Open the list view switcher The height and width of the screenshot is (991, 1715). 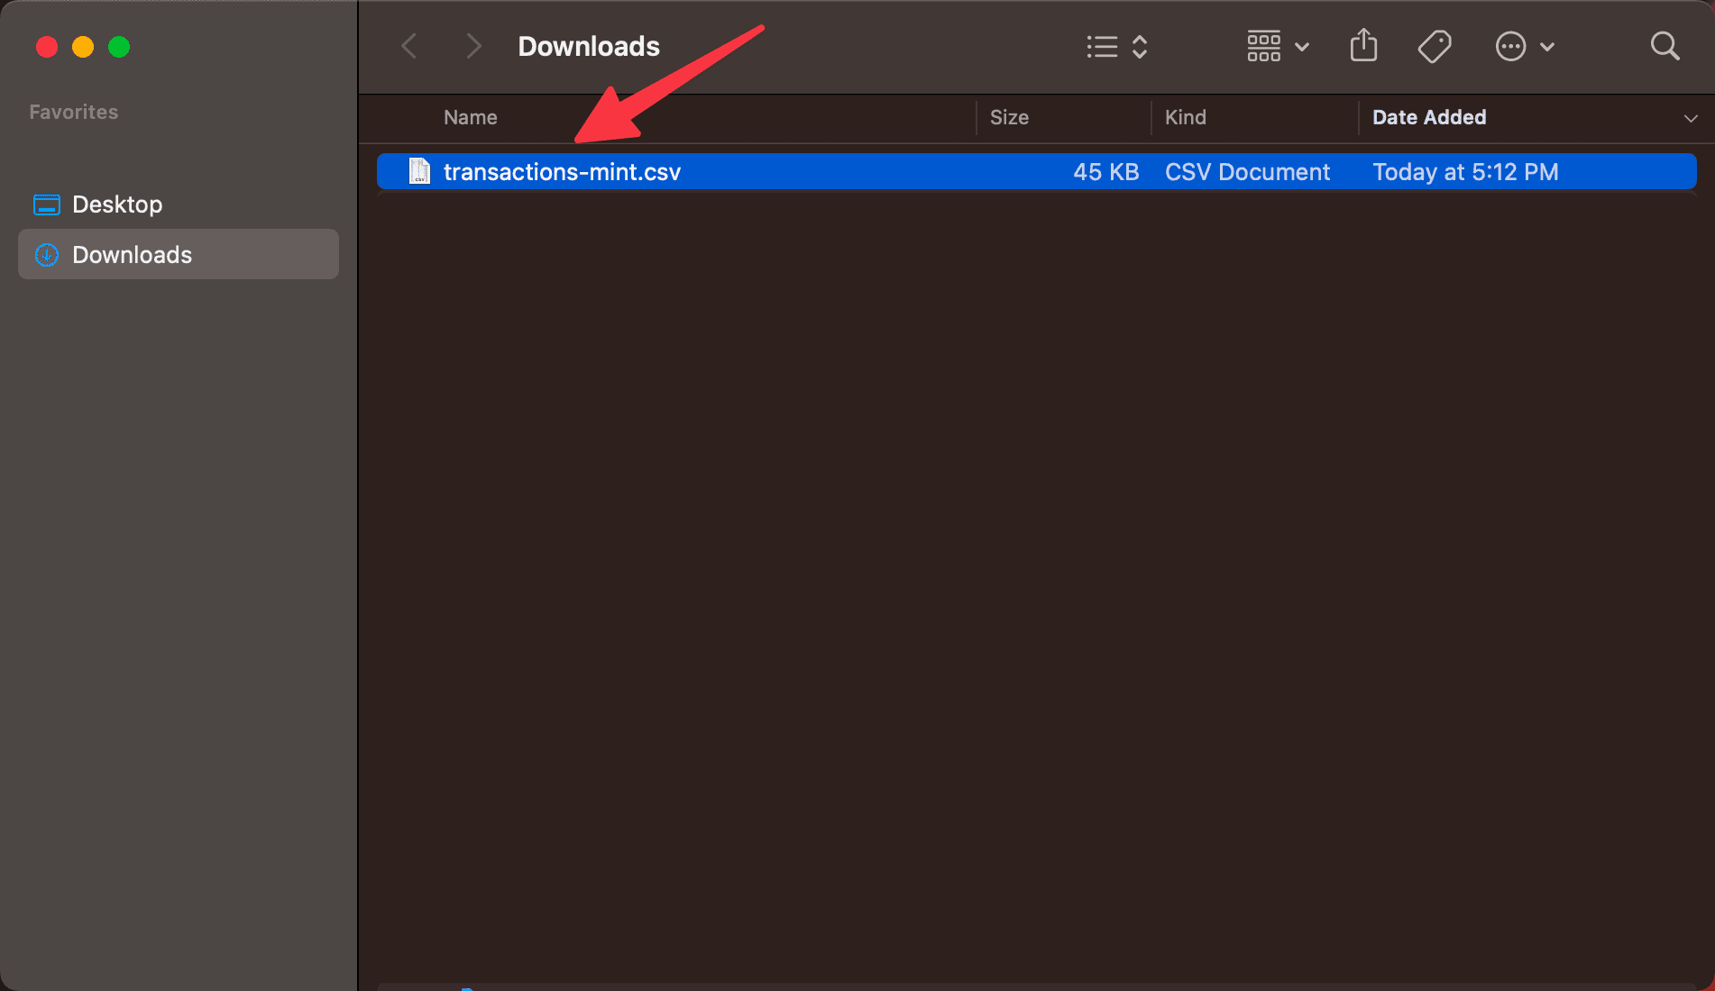tap(1116, 46)
